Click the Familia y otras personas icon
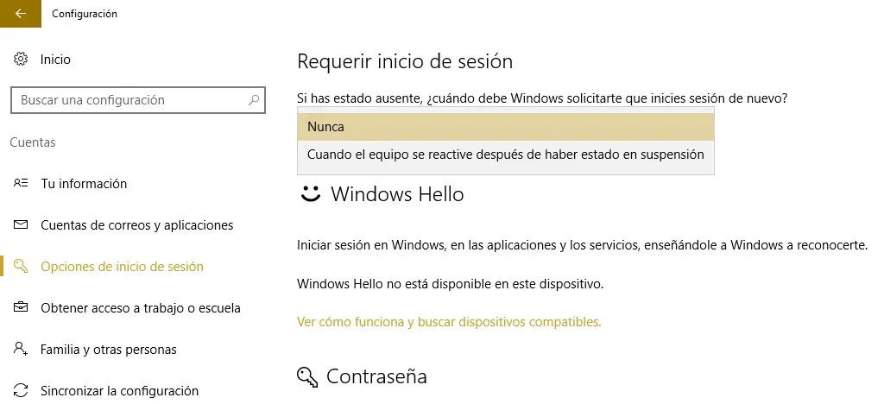Screen dimensions: 884x404 [x=22, y=350]
